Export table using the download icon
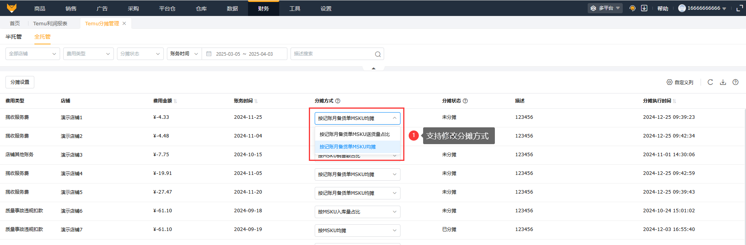This screenshot has height=245, width=746. [x=723, y=82]
